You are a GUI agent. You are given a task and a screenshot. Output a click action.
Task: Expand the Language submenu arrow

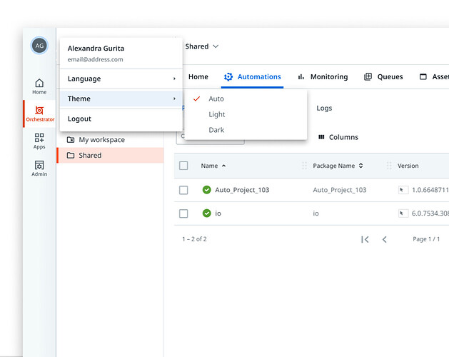(x=174, y=79)
